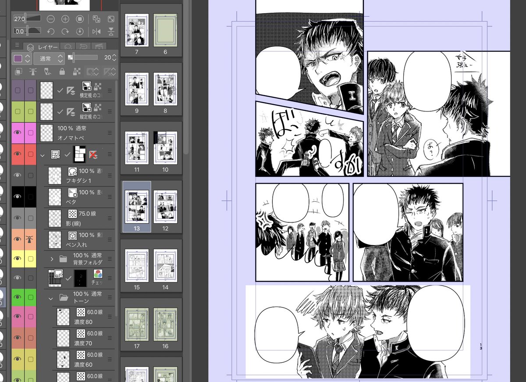
Task: Reset the canvas rotation
Action: click(x=80, y=32)
